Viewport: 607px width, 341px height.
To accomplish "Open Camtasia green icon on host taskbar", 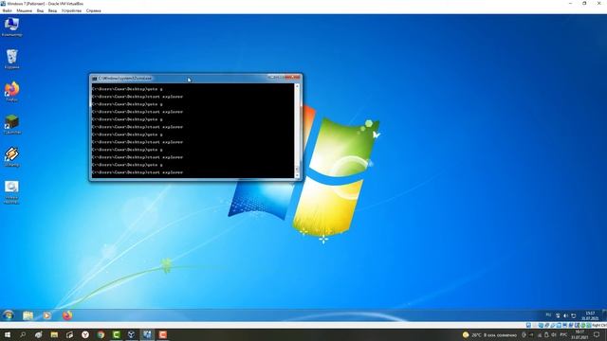I will (116, 334).
